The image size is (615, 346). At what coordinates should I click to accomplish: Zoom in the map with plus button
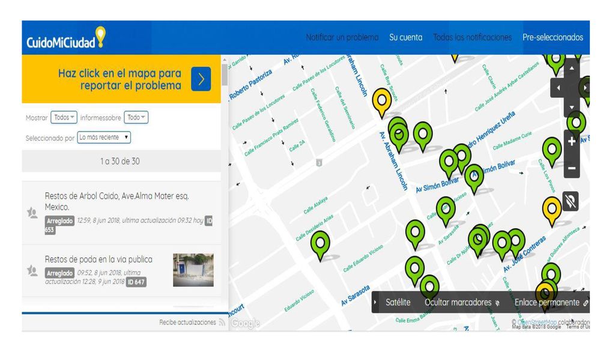(572, 141)
